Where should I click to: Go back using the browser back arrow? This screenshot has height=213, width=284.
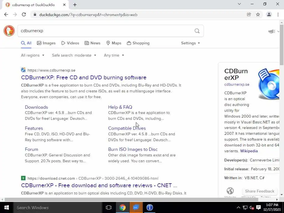(6, 15)
